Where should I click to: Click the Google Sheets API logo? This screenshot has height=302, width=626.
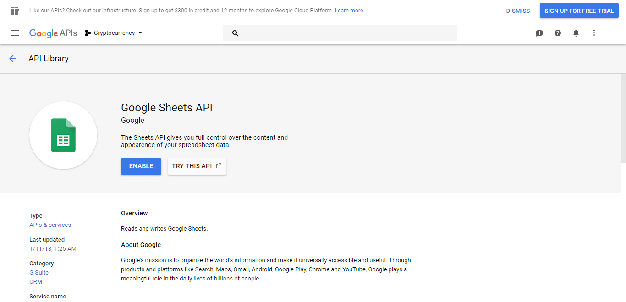click(63, 135)
